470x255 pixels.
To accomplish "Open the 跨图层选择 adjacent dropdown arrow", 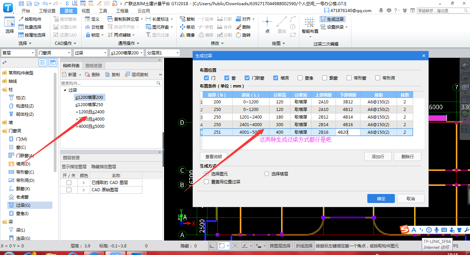I will 265,246.
